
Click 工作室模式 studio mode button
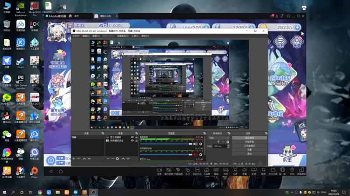pyautogui.click(x=249, y=146)
